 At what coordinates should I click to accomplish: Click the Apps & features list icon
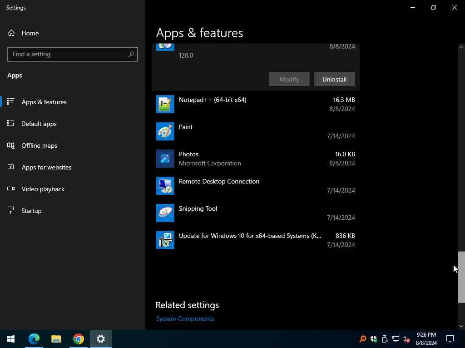click(11, 102)
